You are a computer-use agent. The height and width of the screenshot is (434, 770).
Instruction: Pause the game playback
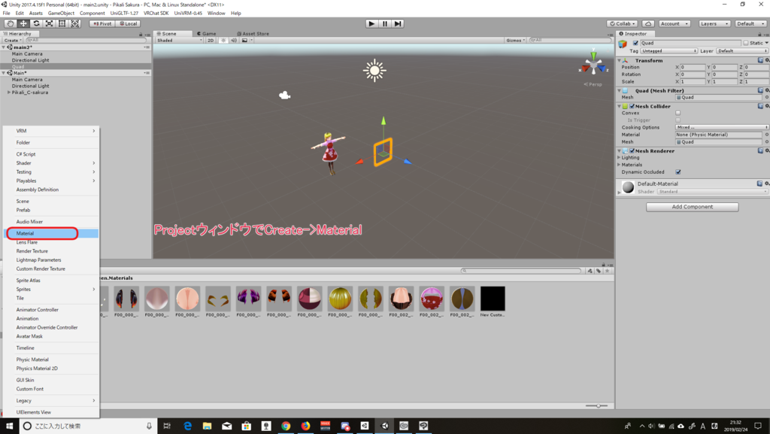(385, 23)
